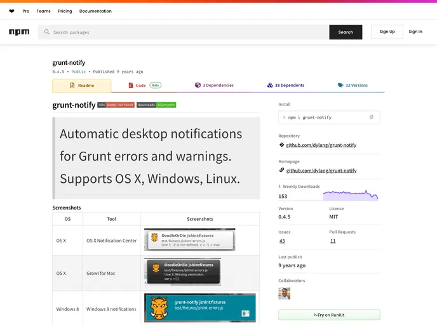Click the Sign Up button
The width and height of the screenshot is (437, 325).
tap(387, 32)
